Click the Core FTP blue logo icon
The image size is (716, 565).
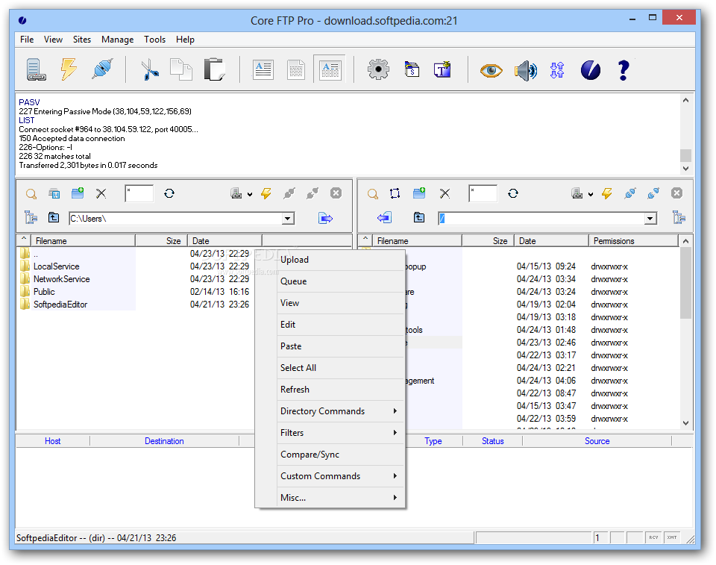coord(591,70)
